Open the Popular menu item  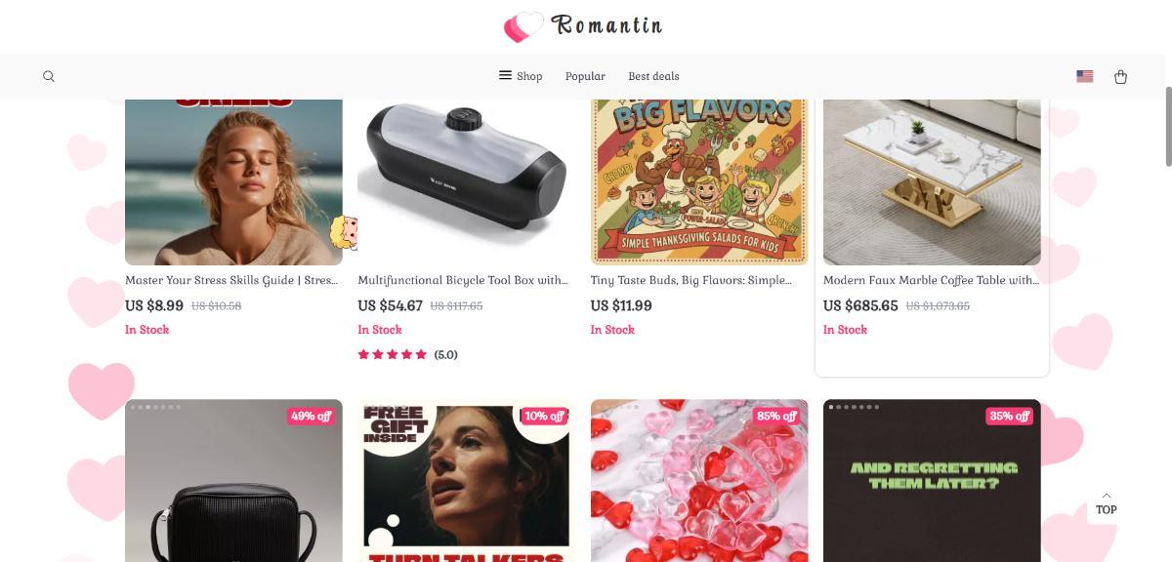[x=585, y=76]
